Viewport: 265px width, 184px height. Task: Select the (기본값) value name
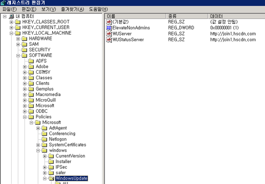pyautogui.click(x=120, y=22)
